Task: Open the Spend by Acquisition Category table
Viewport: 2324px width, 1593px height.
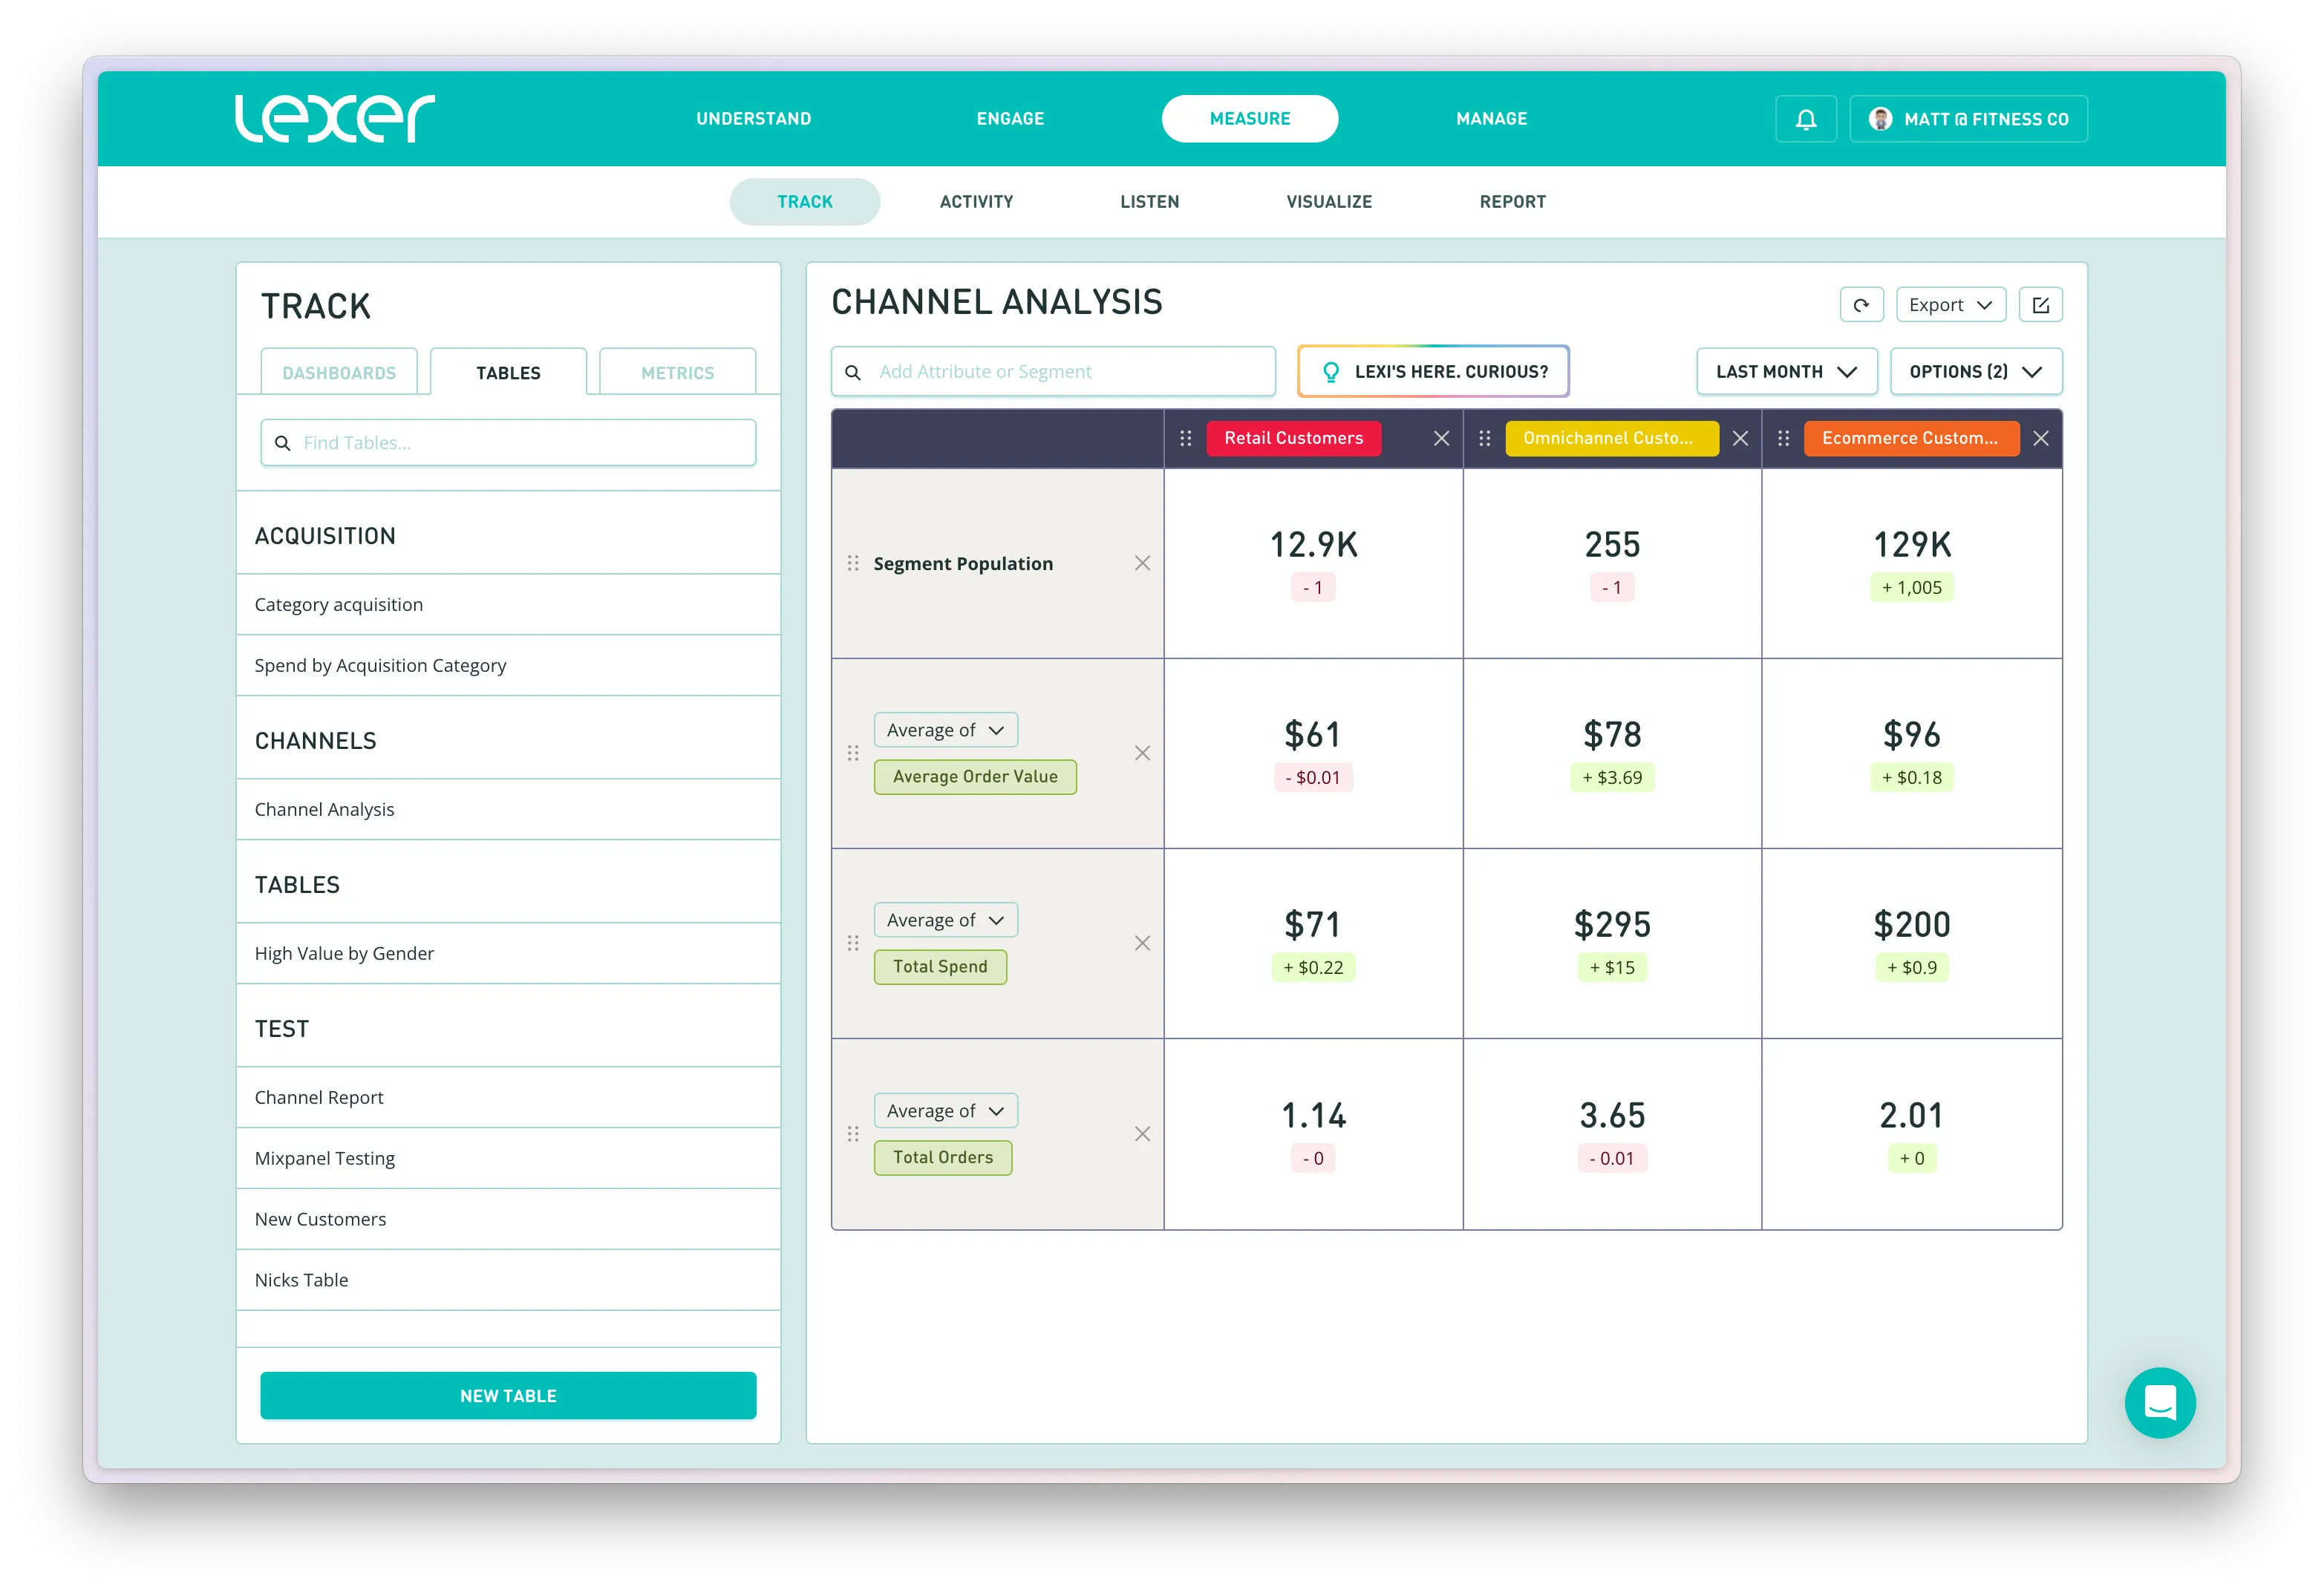Action: (380, 665)
